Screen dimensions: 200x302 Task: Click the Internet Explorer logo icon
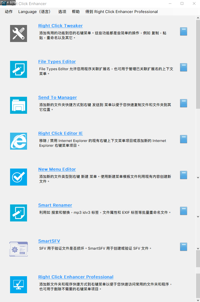point(19,141)
